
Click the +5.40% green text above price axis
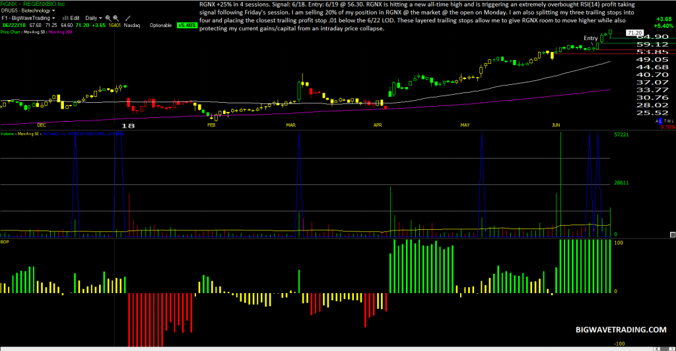coord(664,26)
